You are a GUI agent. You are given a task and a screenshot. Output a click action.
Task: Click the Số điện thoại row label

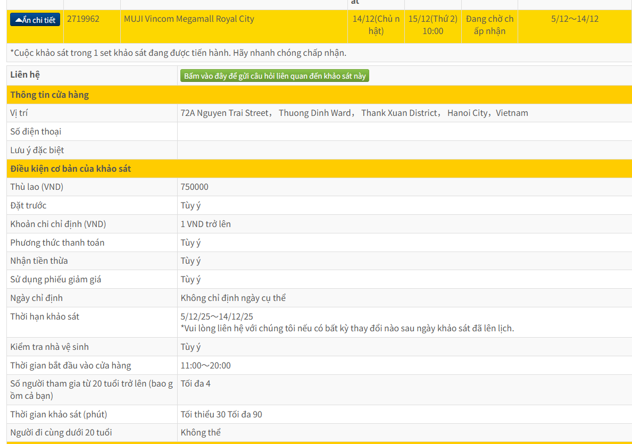pyautogui.click(x=36, y=132)
